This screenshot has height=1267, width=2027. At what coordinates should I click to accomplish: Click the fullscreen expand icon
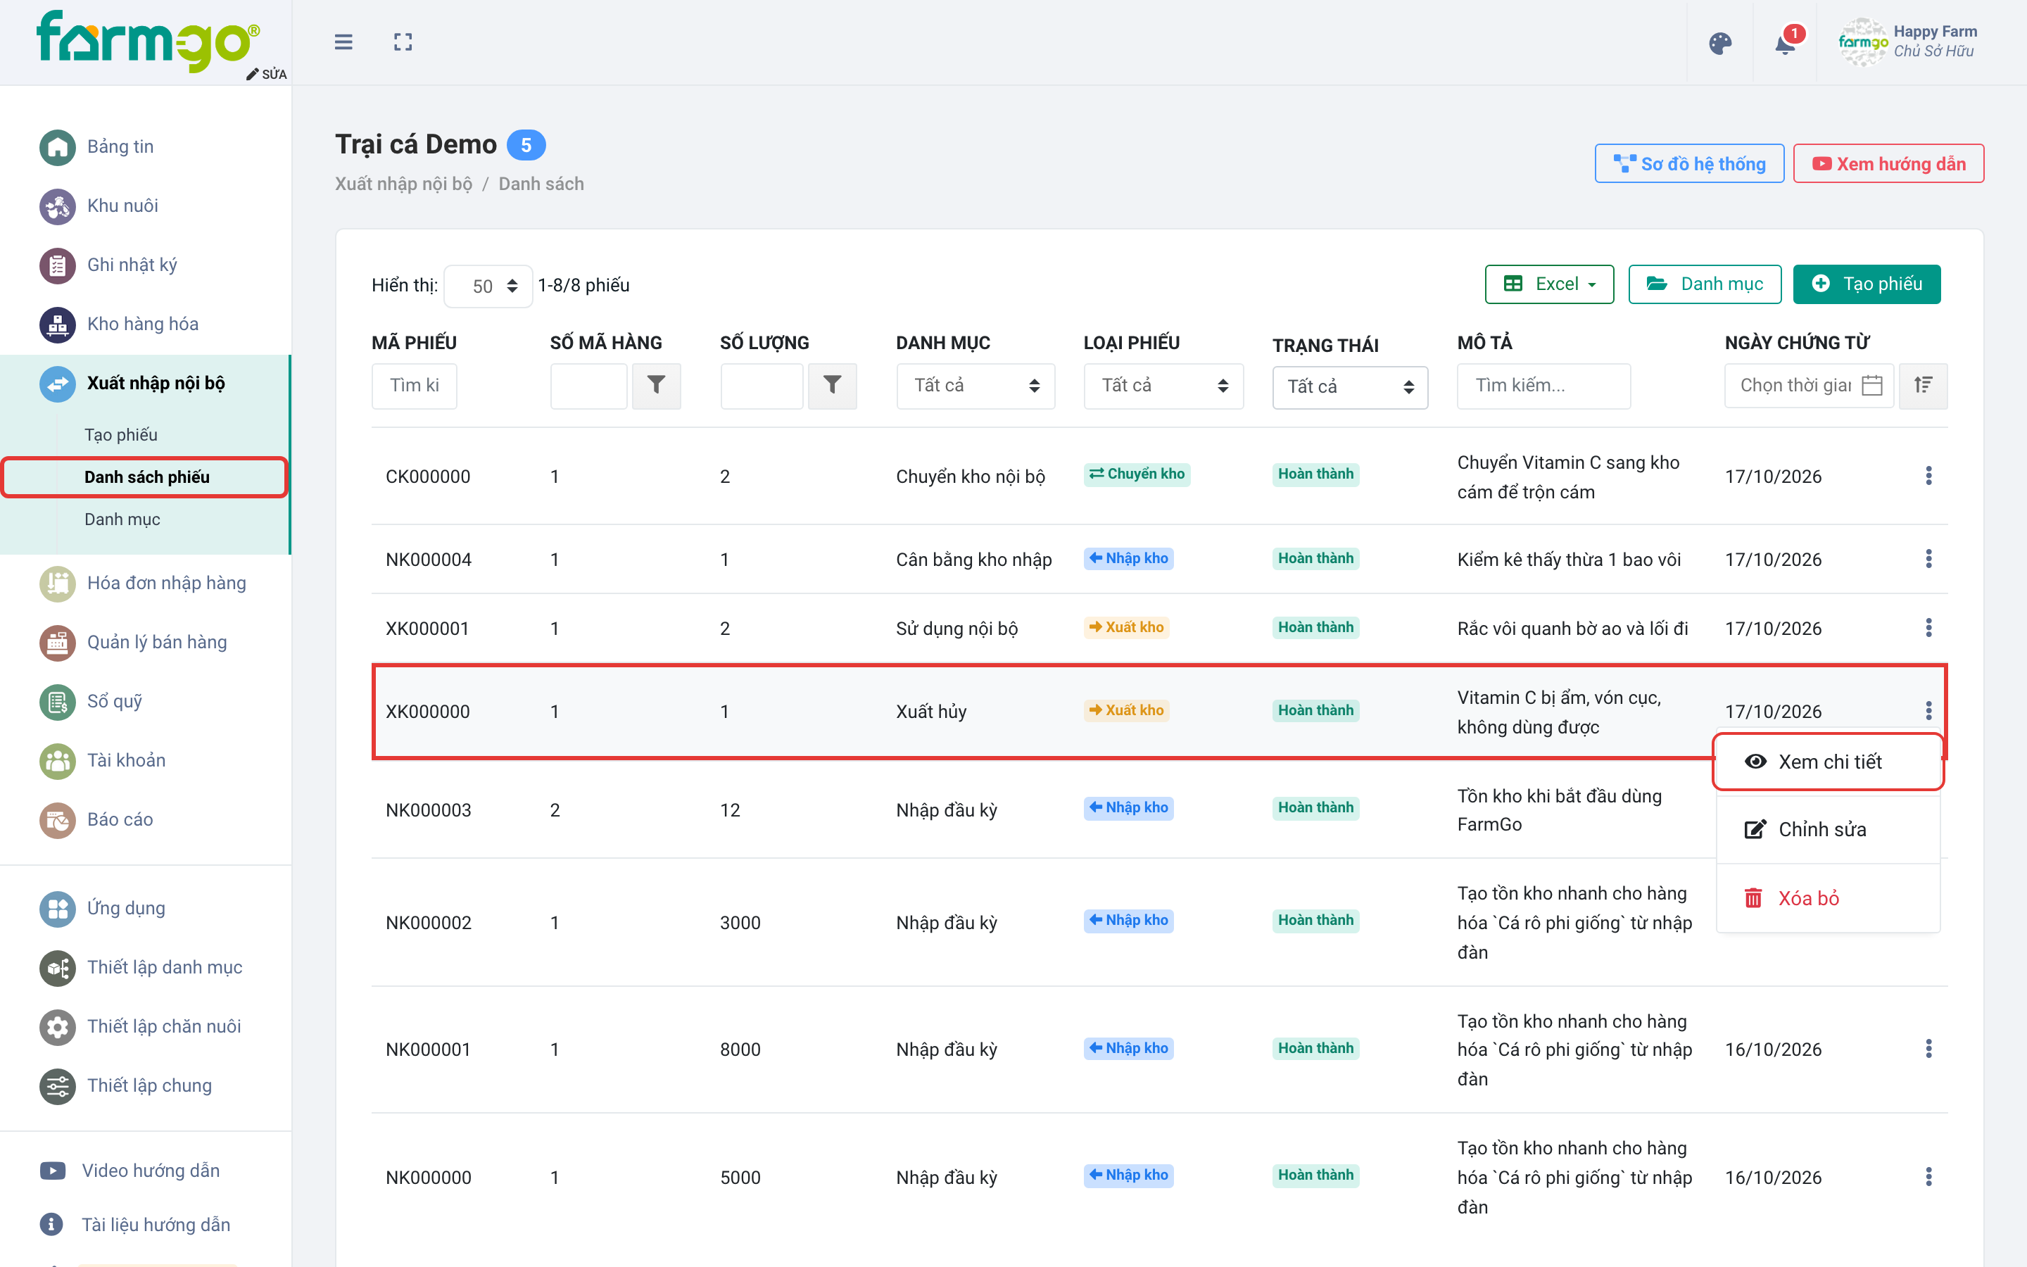403,42
